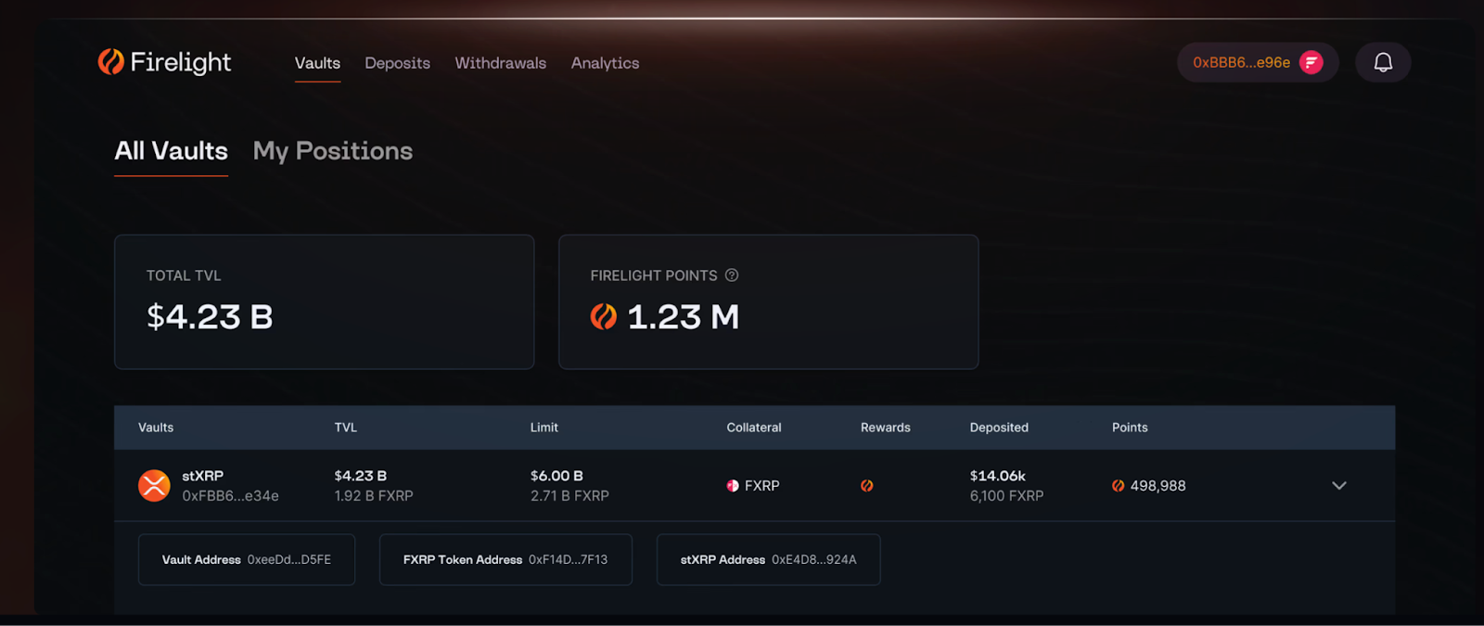Screen dimensions: 1484x626
Task: Click the Rewards column header
Action: pyautogui.click(x=886, y=428)
